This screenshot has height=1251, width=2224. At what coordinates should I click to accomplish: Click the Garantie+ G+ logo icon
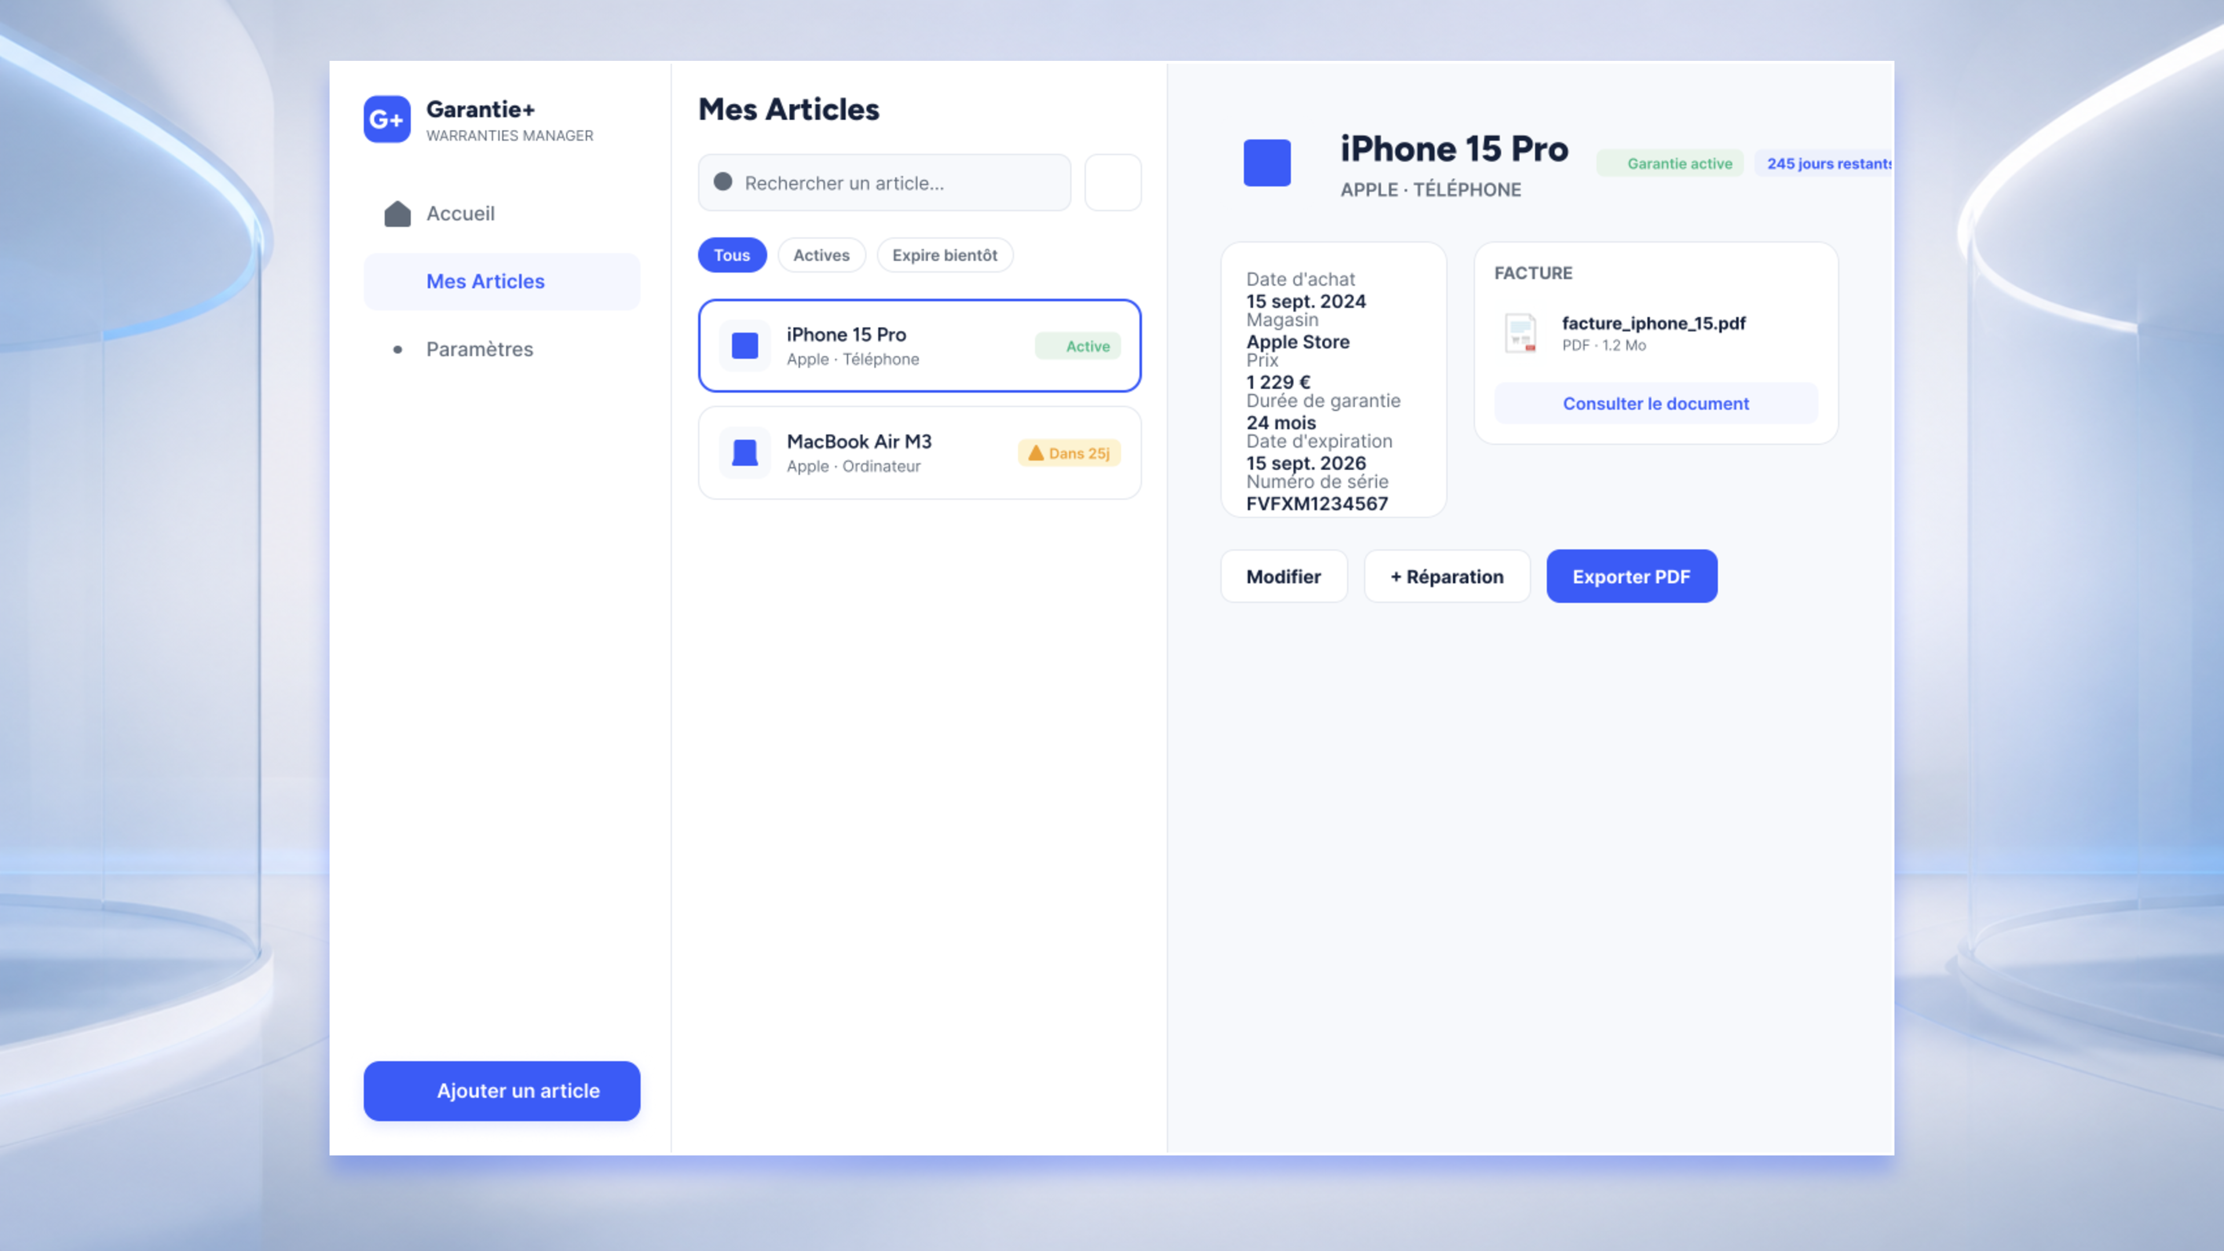[x=387, y=119]
